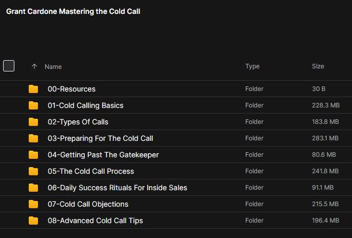Sort entries by Size column header
The height and width of the screenshot is (238, 352).
click(318, 66)
